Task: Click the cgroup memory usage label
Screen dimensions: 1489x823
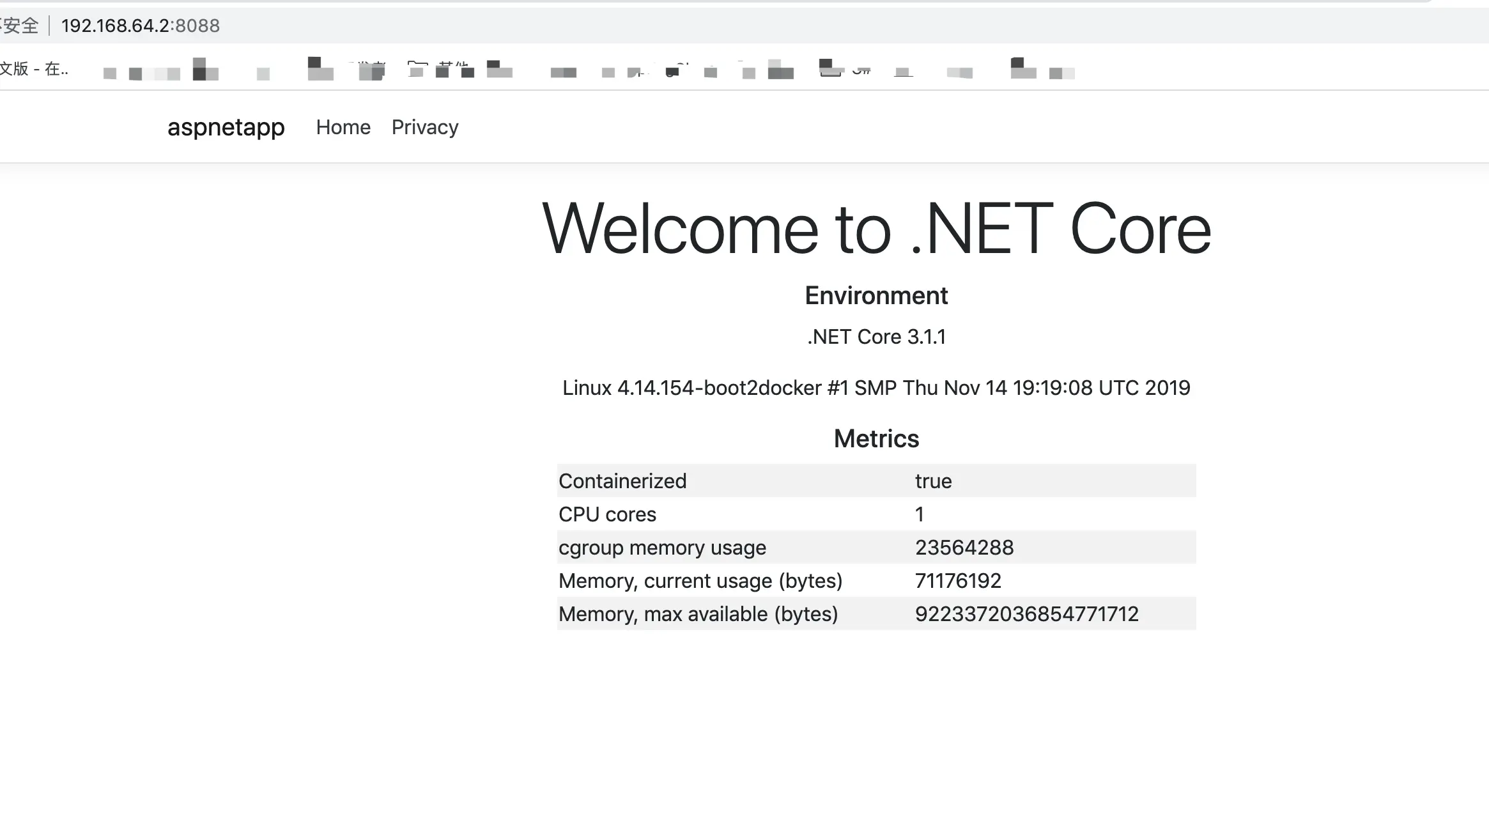Action: [x=662, y=548]
